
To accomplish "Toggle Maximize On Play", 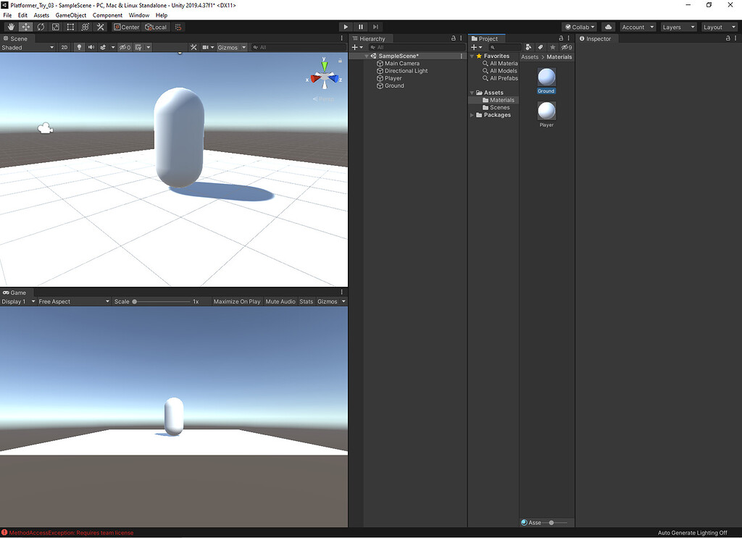I will 237,301.
